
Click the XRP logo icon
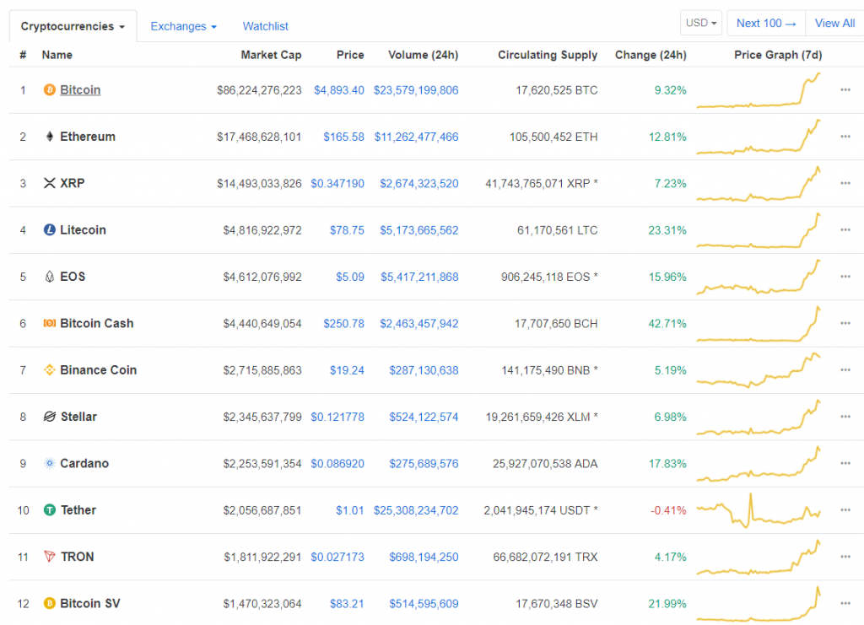tap(48, 183)
